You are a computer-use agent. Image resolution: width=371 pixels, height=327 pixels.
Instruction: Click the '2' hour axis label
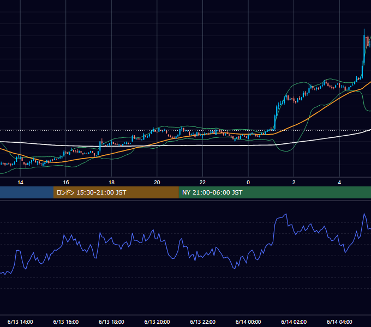pyautogui.click(x=294, y=183)
